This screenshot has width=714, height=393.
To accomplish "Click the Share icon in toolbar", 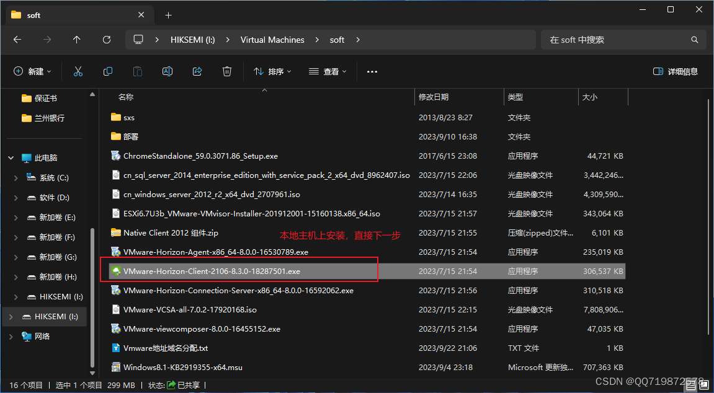I will [197, 71].
